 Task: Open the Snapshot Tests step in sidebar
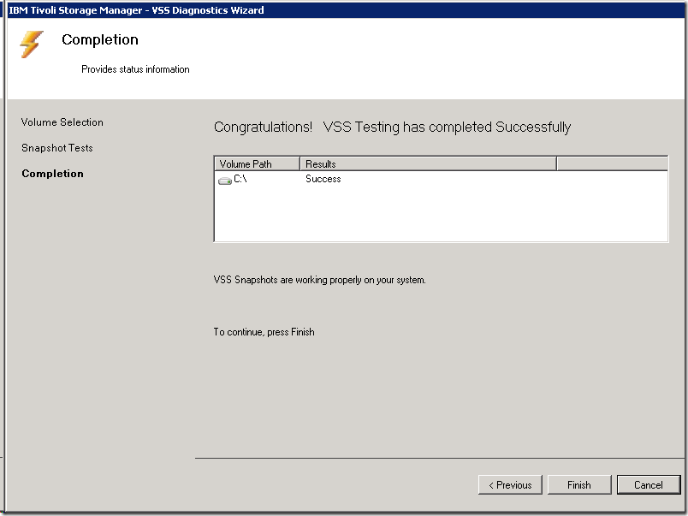pyautogui.click(x=57, y=148)
